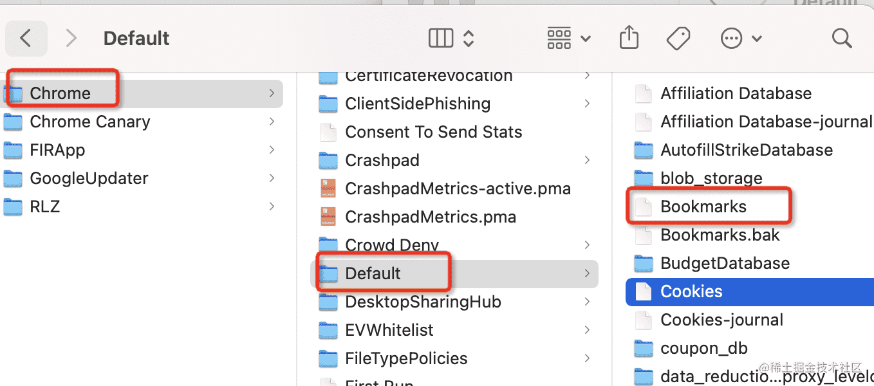Select the Consent To Send Stats file
The height and width of the screenshot is (386, 874).
point(433,132)
